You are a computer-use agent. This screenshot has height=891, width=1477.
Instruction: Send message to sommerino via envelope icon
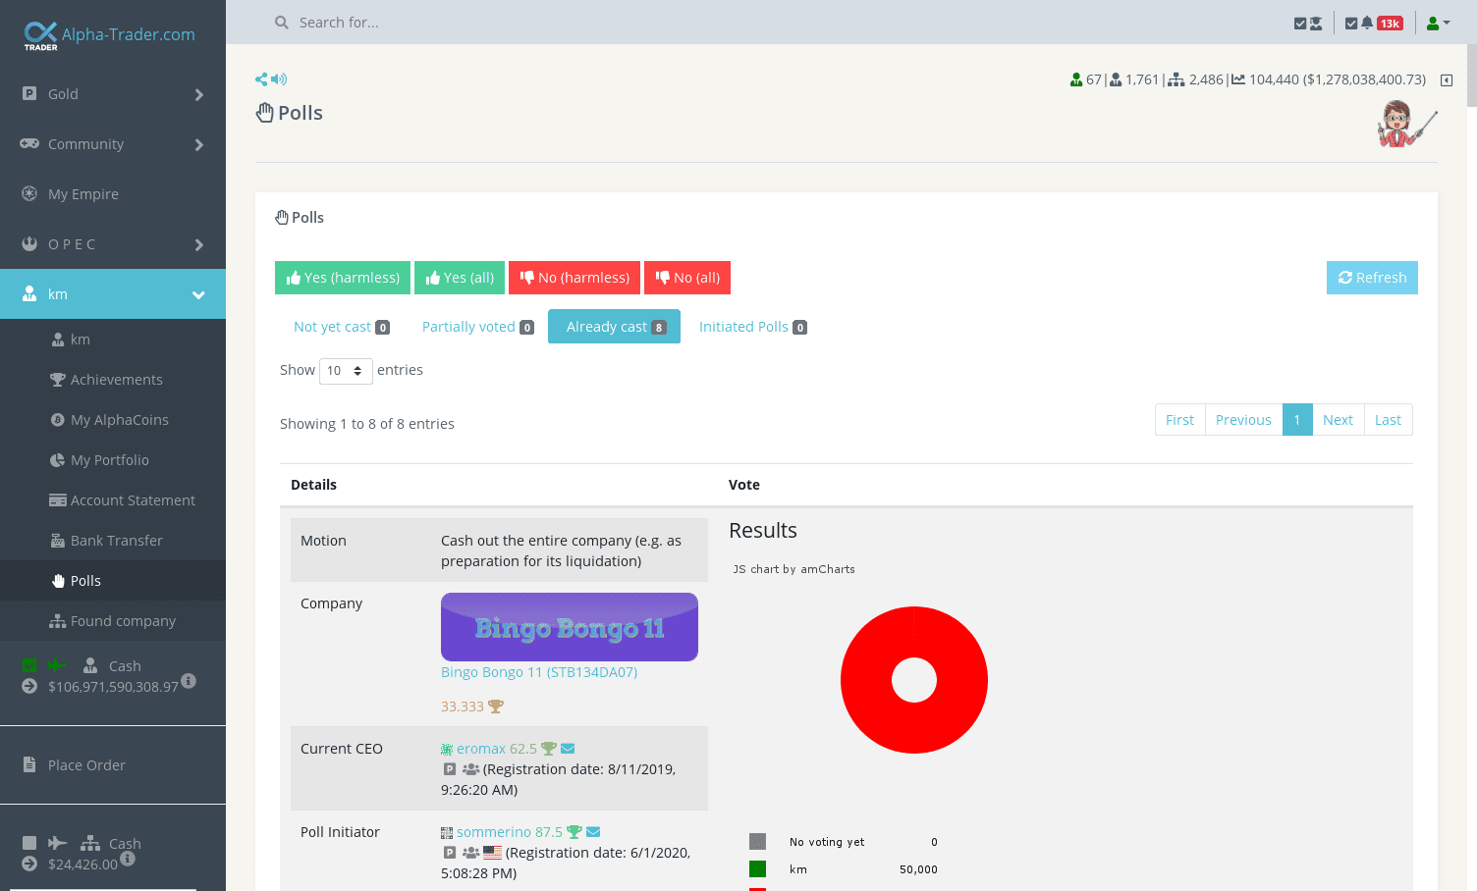pyautogui.click(x=593, y=832)
